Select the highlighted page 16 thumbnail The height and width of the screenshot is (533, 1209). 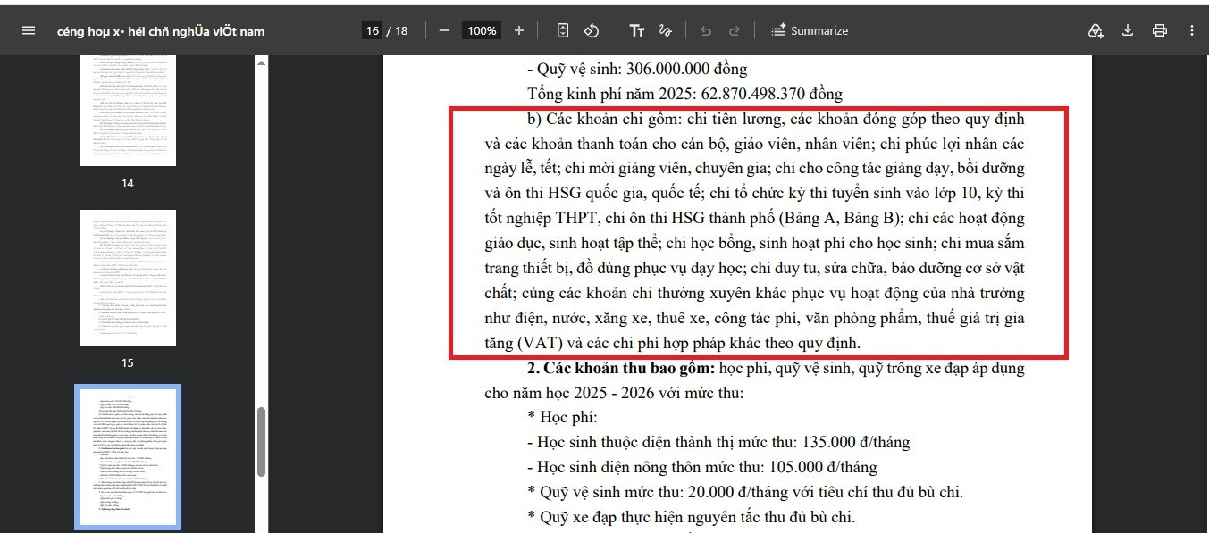(128, 457)
